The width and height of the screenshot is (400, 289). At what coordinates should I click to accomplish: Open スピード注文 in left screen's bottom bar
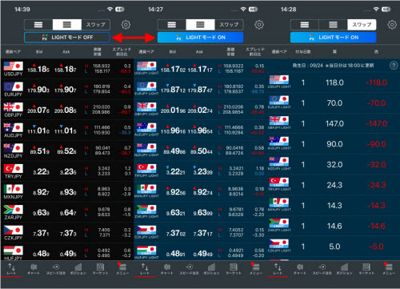pos(56,269)
